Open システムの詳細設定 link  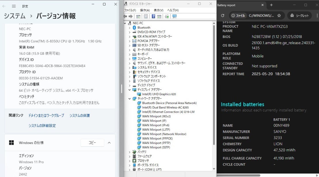pyautogui.click(x=42, y=125)
